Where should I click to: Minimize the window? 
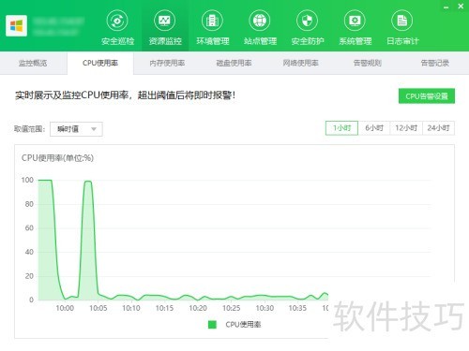tap(446, 7)
